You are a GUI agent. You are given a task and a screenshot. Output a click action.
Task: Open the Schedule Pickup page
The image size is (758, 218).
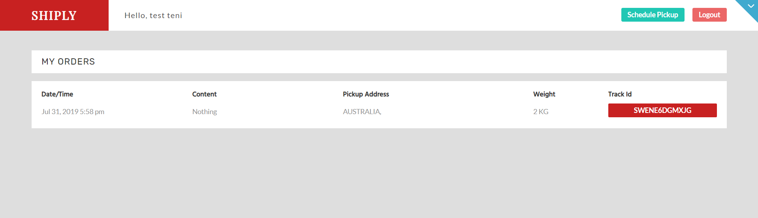pos(653,15)
